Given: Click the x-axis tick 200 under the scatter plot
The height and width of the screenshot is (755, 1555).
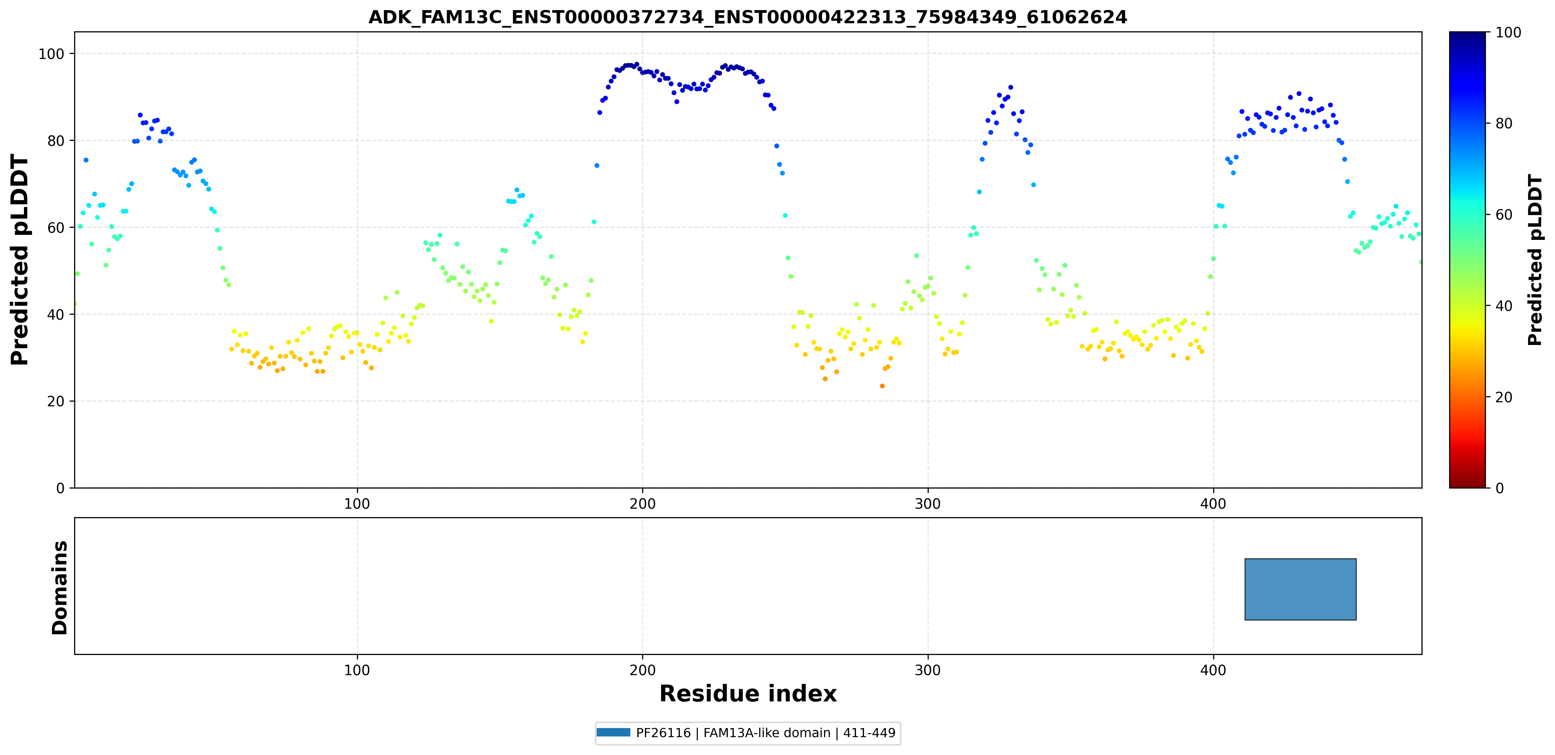Looking at the screenshot, I should (x=642, y=503).
